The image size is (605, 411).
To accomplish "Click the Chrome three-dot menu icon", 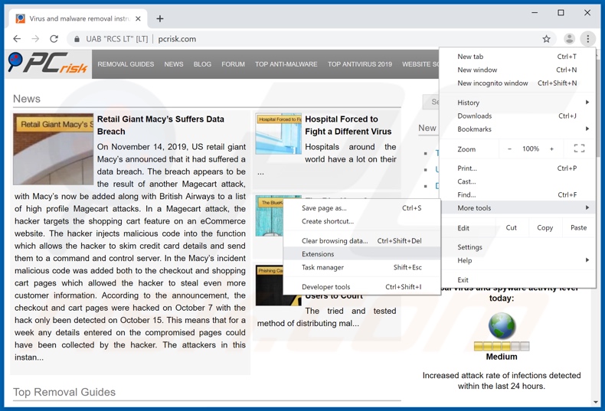I will pyautogui.click(x=587, y=39).
